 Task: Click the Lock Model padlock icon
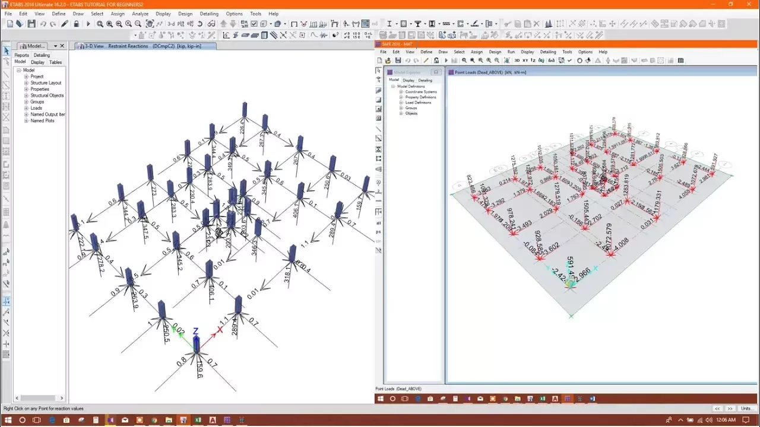coord(76,24)
